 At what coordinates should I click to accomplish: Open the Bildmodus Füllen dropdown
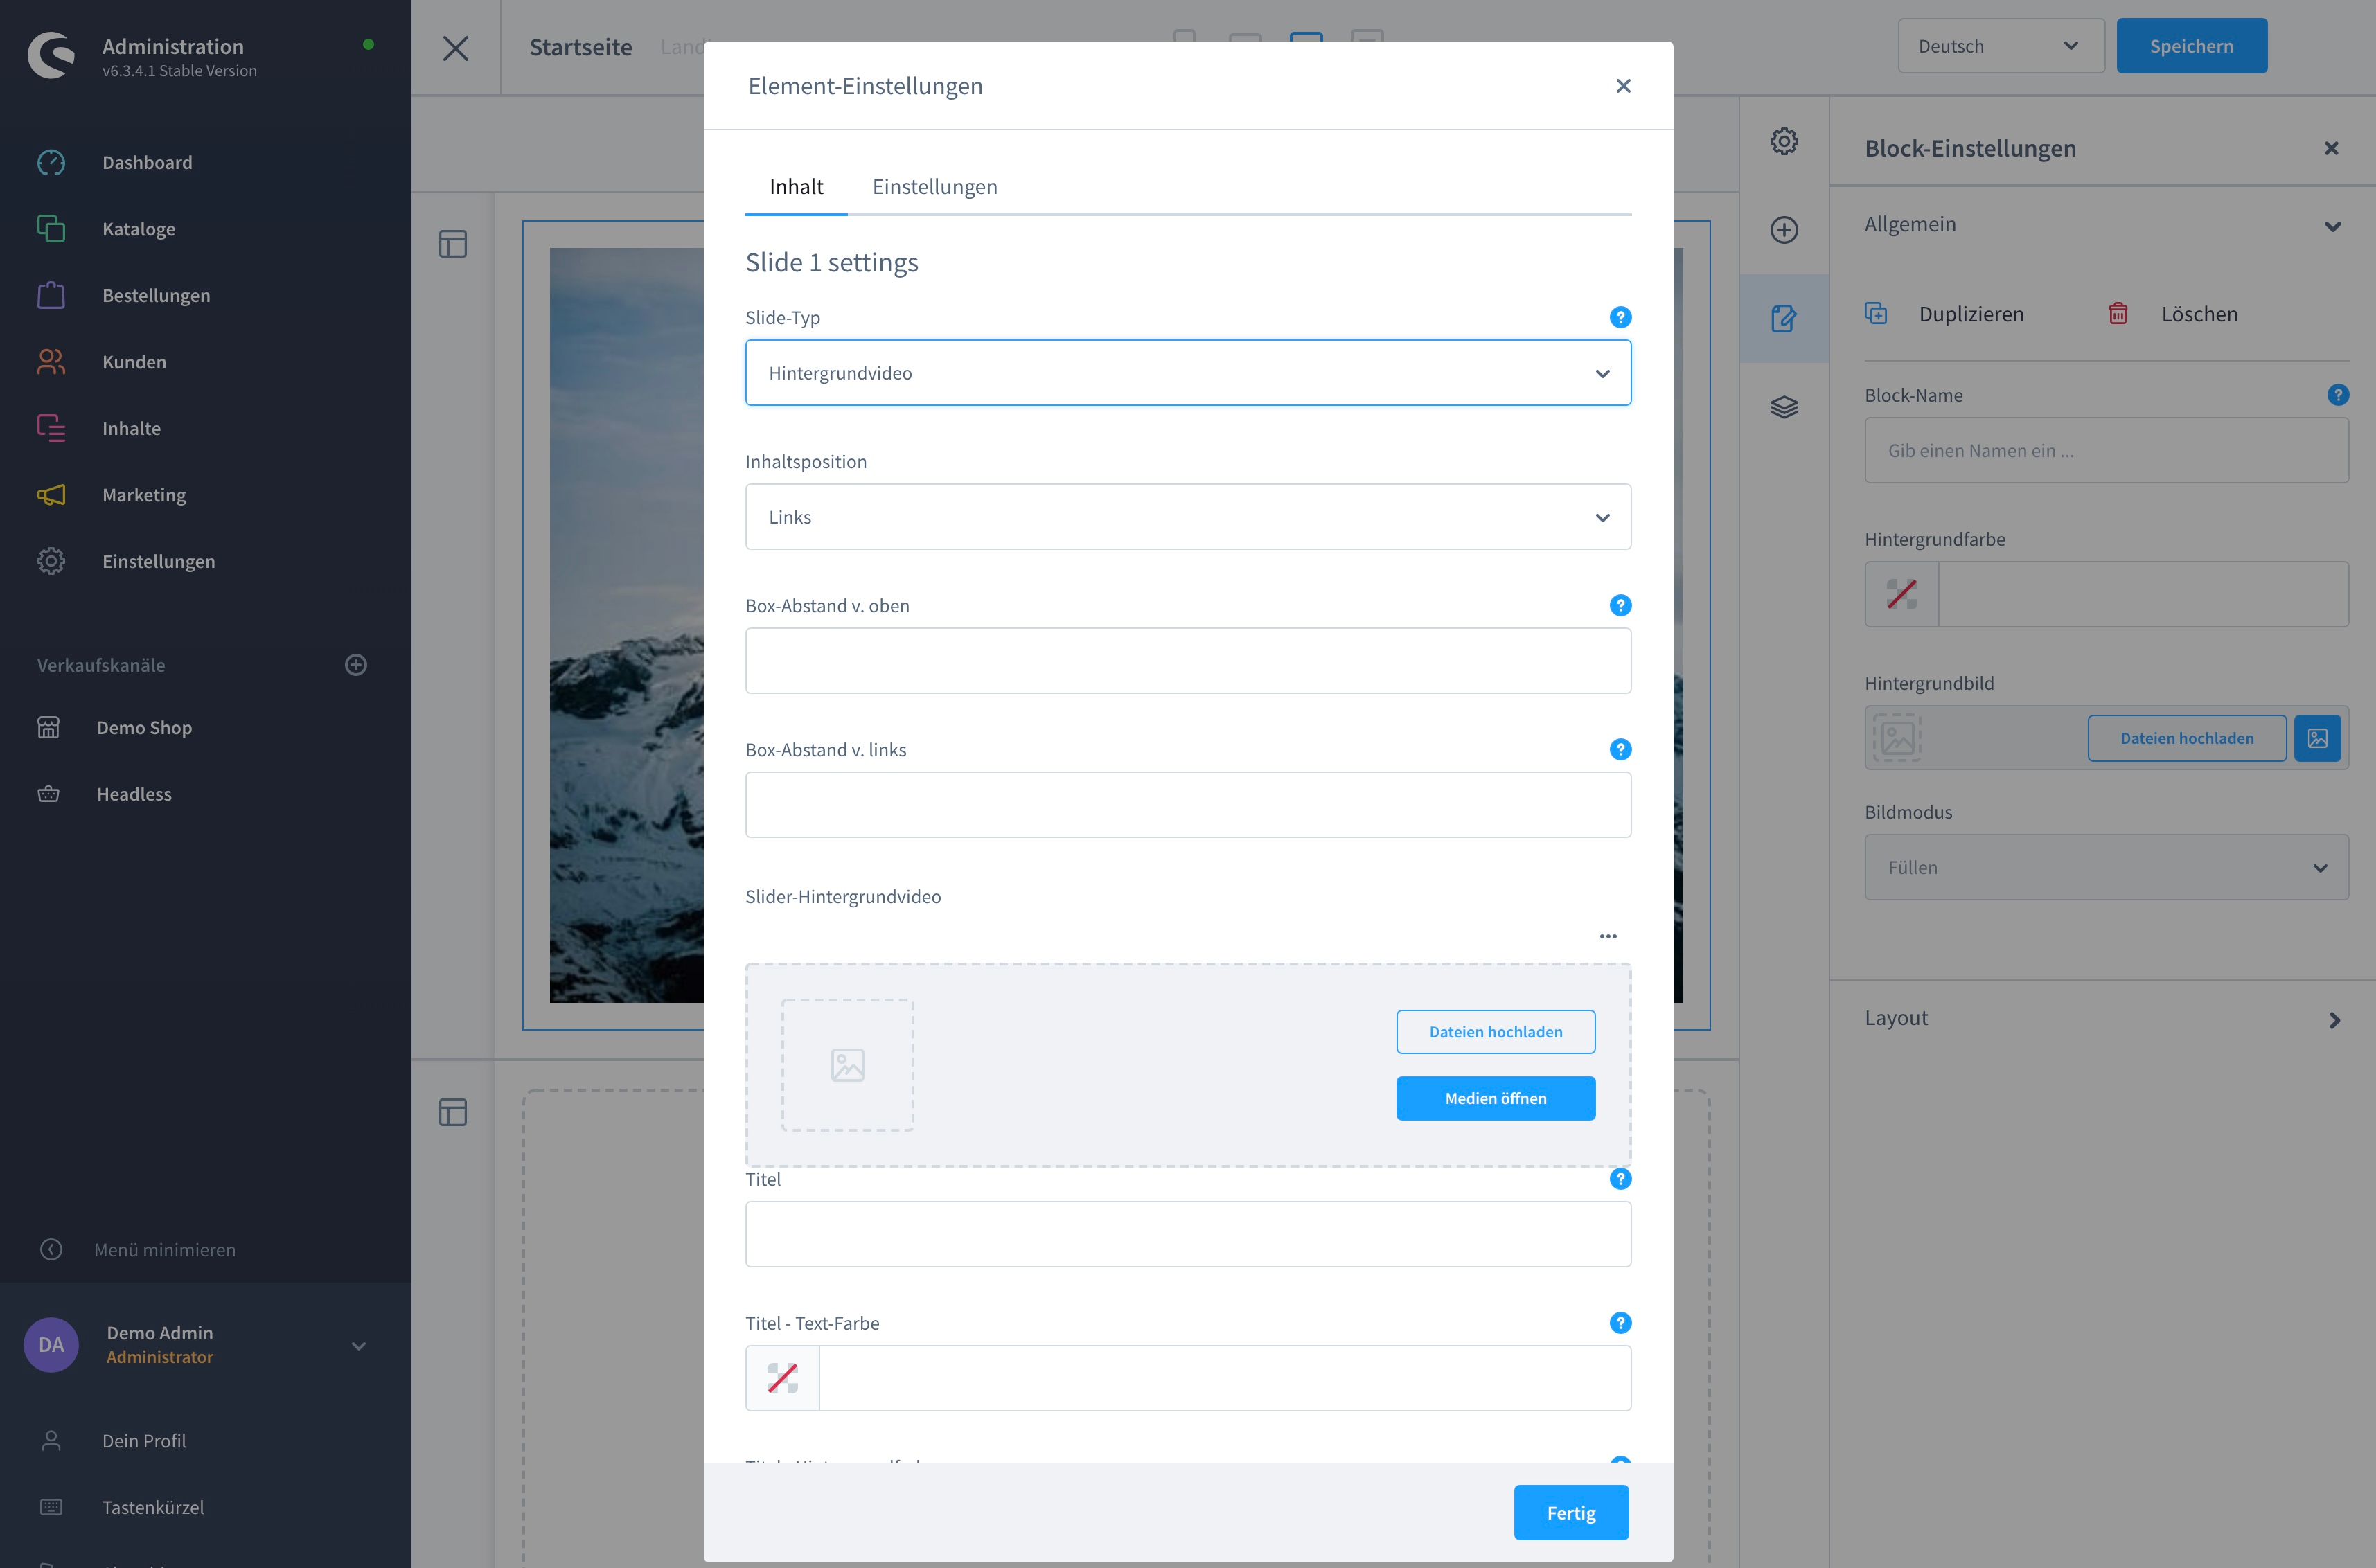click(x=2106, y=867)
